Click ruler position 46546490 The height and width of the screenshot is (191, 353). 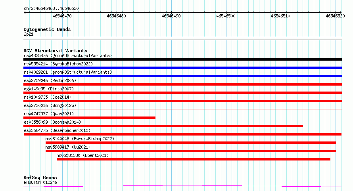click(171, 16)
